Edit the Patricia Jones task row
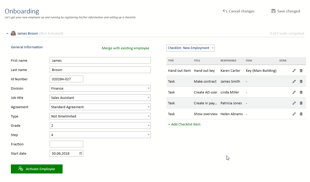This screenshot has width=310, height=182. click(x=294, y=103)
